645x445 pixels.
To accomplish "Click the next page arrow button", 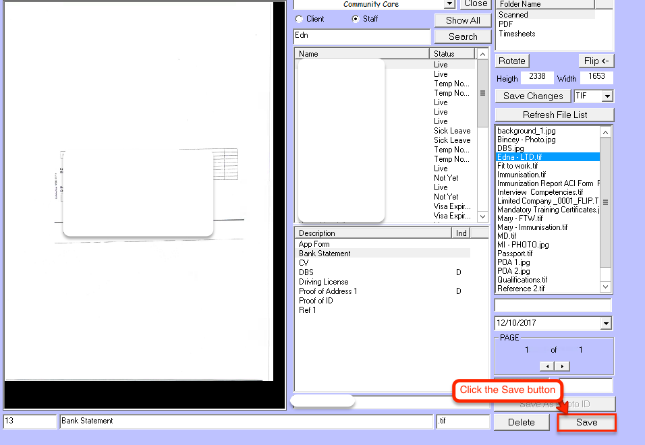I will point(562,366).
